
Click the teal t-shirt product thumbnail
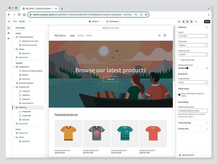click(125, 134)
